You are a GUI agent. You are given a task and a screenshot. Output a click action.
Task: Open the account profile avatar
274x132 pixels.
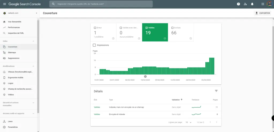coord(269,4)
